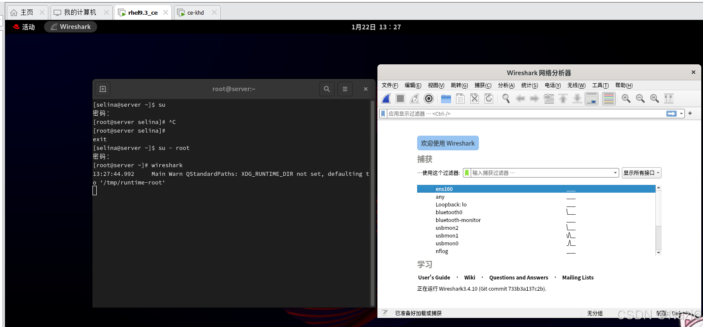Open capture filter history dropdown
Viewport: 703px width, 327px height.
pyautogui.click(x=615, y=173)
